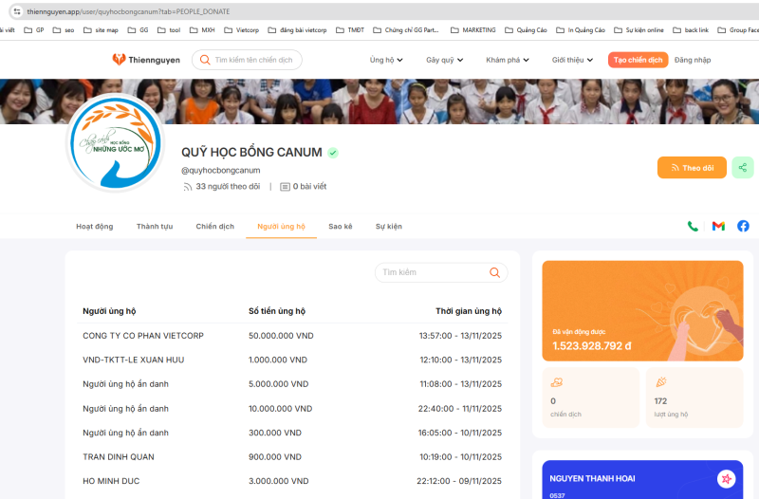Expand the Gây quỹ dropdown menu
The image size is (759, 499).
(x=444, y=60)
